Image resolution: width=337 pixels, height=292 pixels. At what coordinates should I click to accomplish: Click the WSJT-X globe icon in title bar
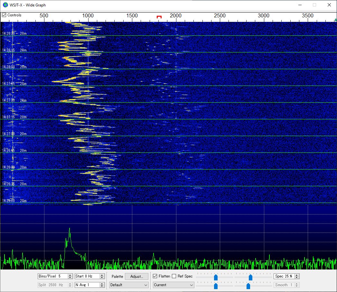(5, 5)
